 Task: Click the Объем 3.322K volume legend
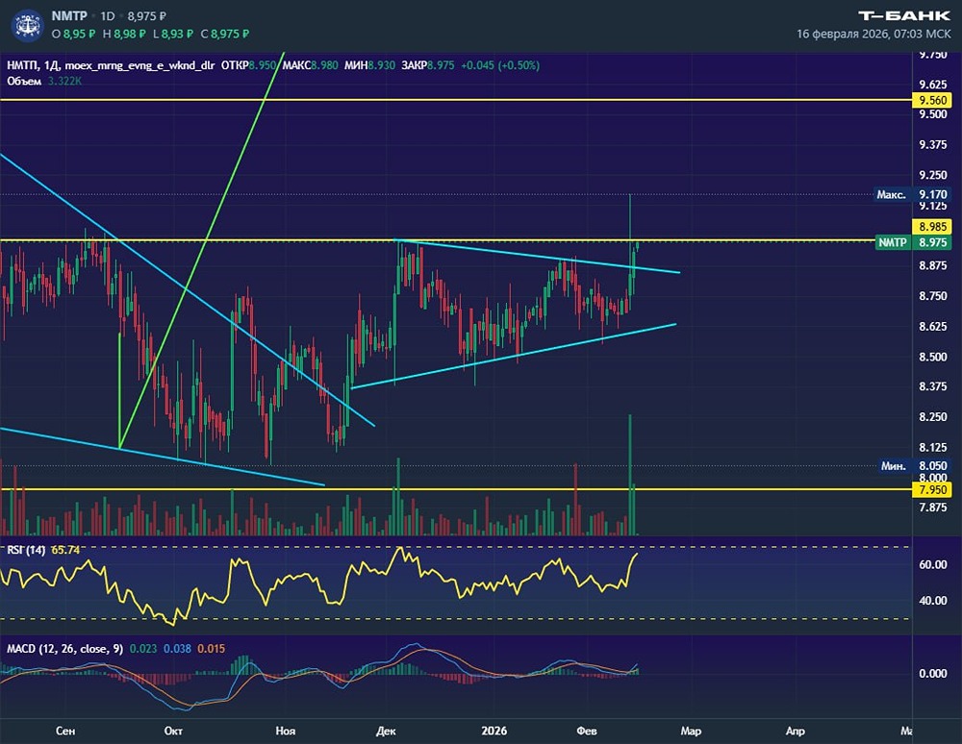point(44,81)
